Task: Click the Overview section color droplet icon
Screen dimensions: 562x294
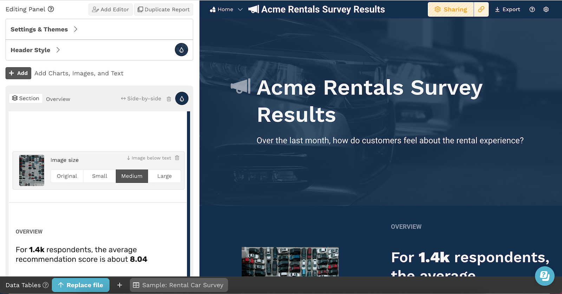Action: (182, 99)
